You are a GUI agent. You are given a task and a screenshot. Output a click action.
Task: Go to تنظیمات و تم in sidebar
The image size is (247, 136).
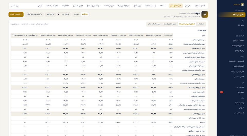(x=232, y=113)
